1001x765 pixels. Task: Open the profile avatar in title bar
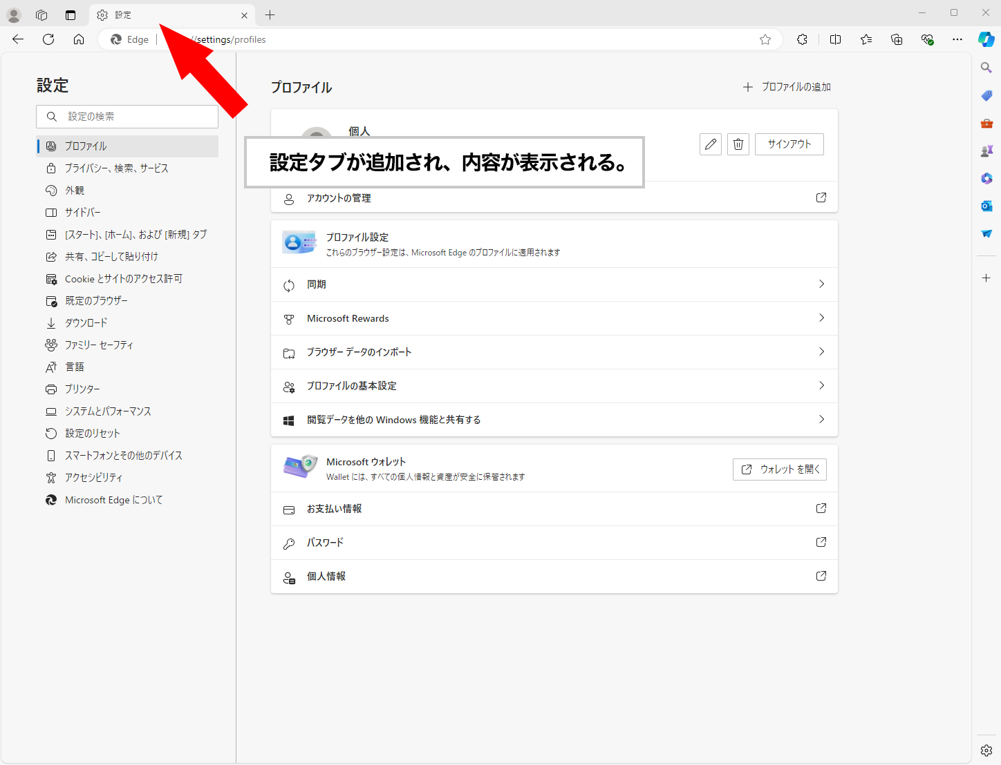point(14,14)
